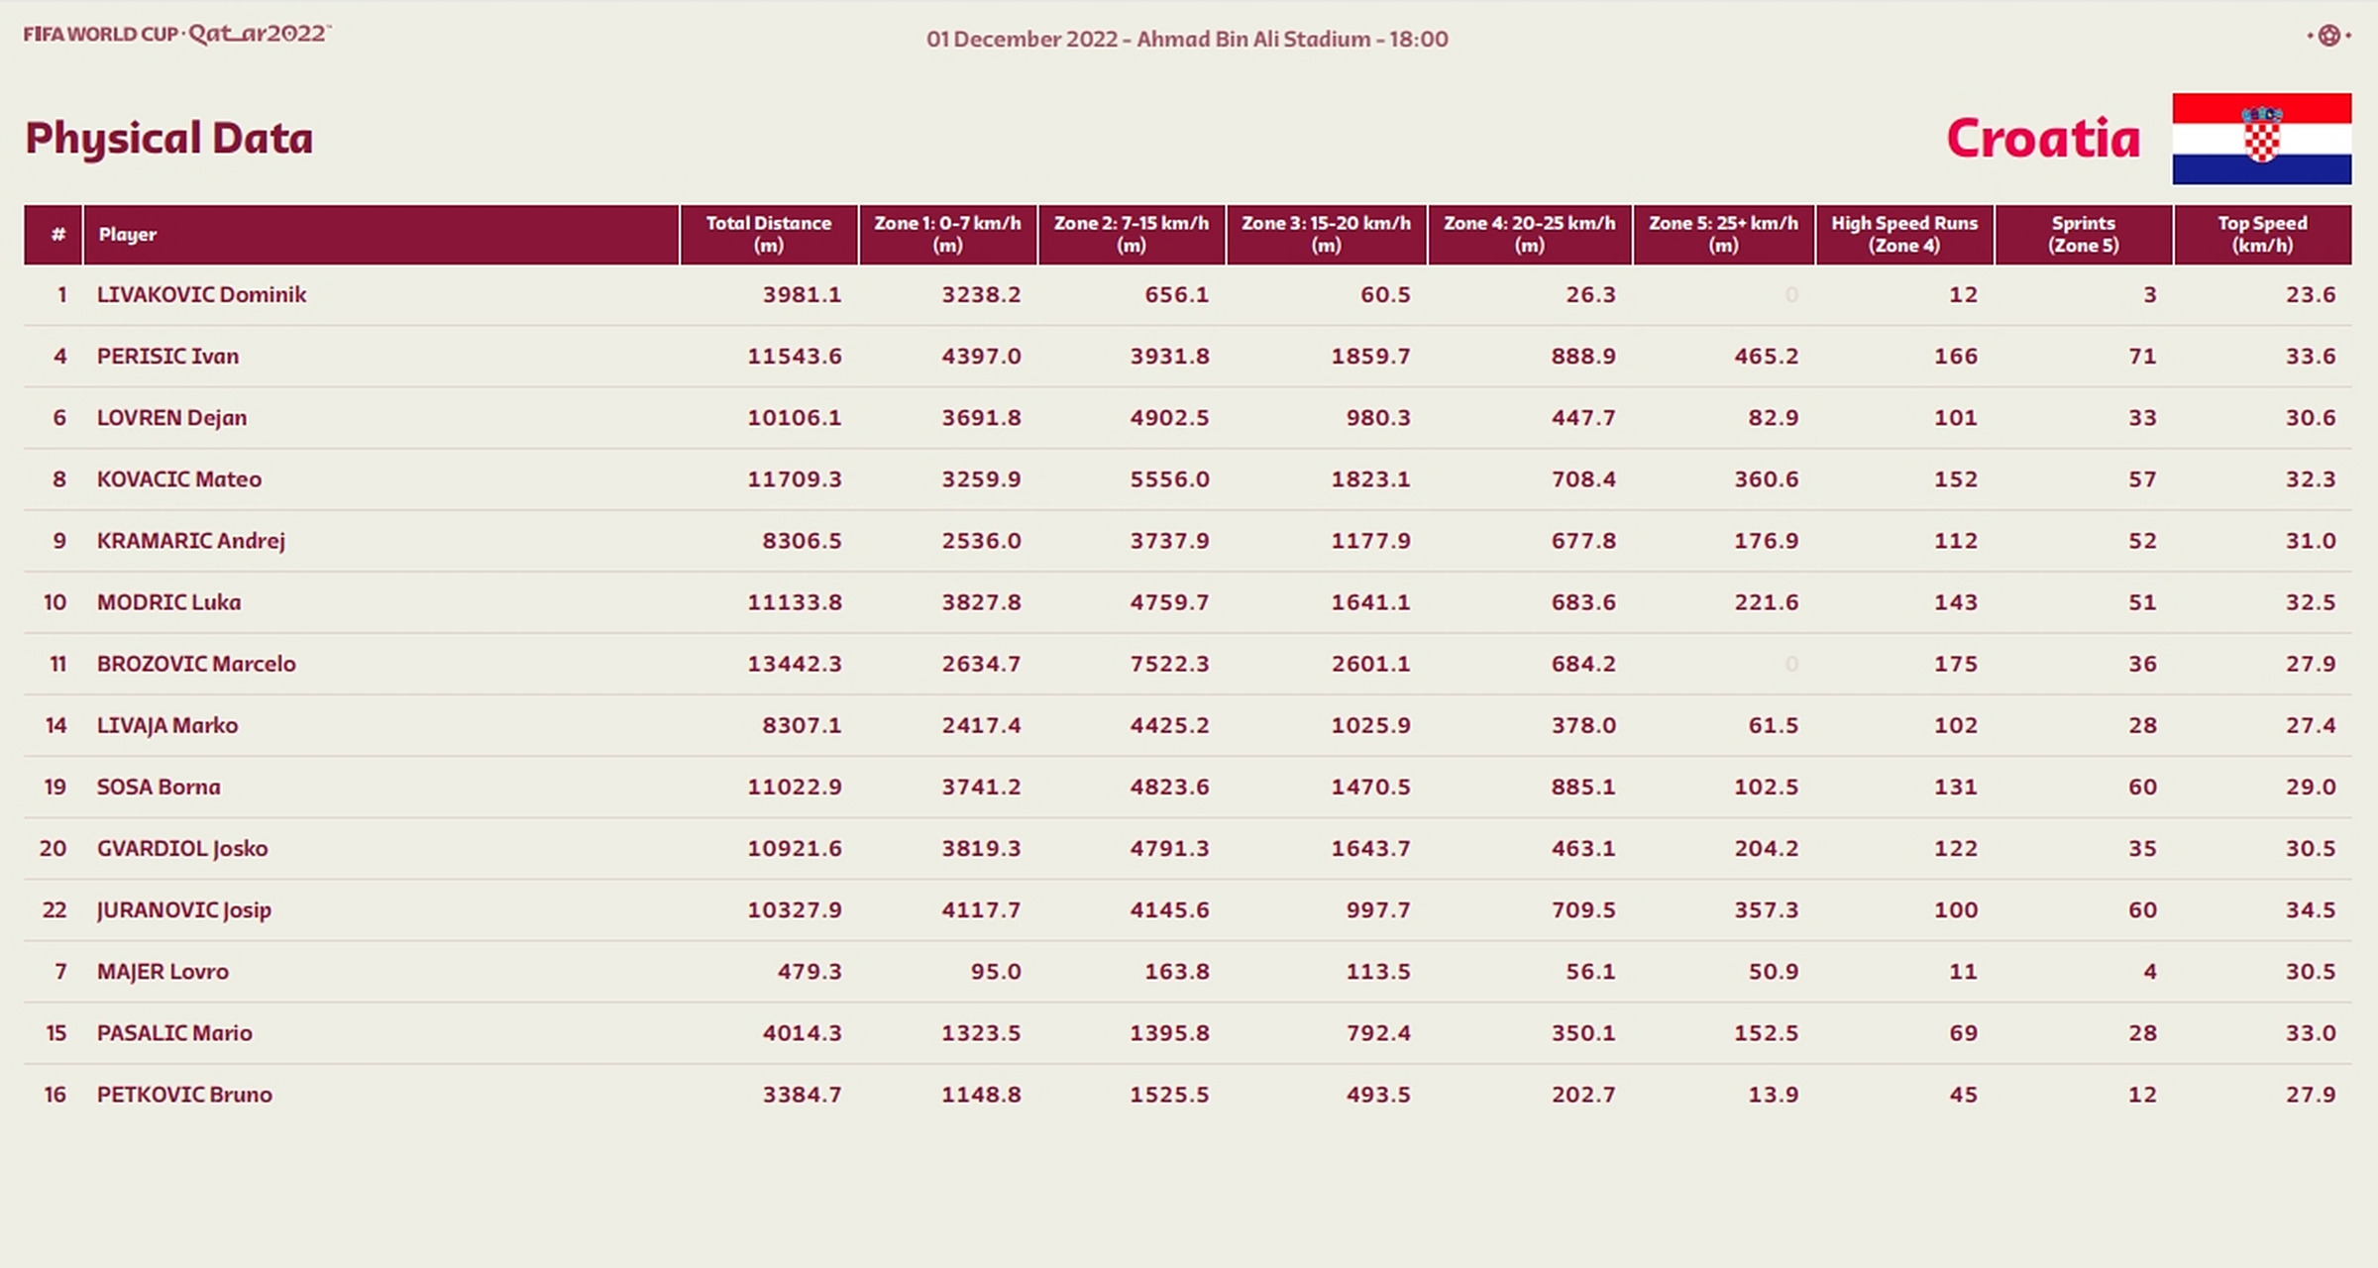
Task: Click the emblem icon in top-right corner
Action: [x=2328, y=36]
